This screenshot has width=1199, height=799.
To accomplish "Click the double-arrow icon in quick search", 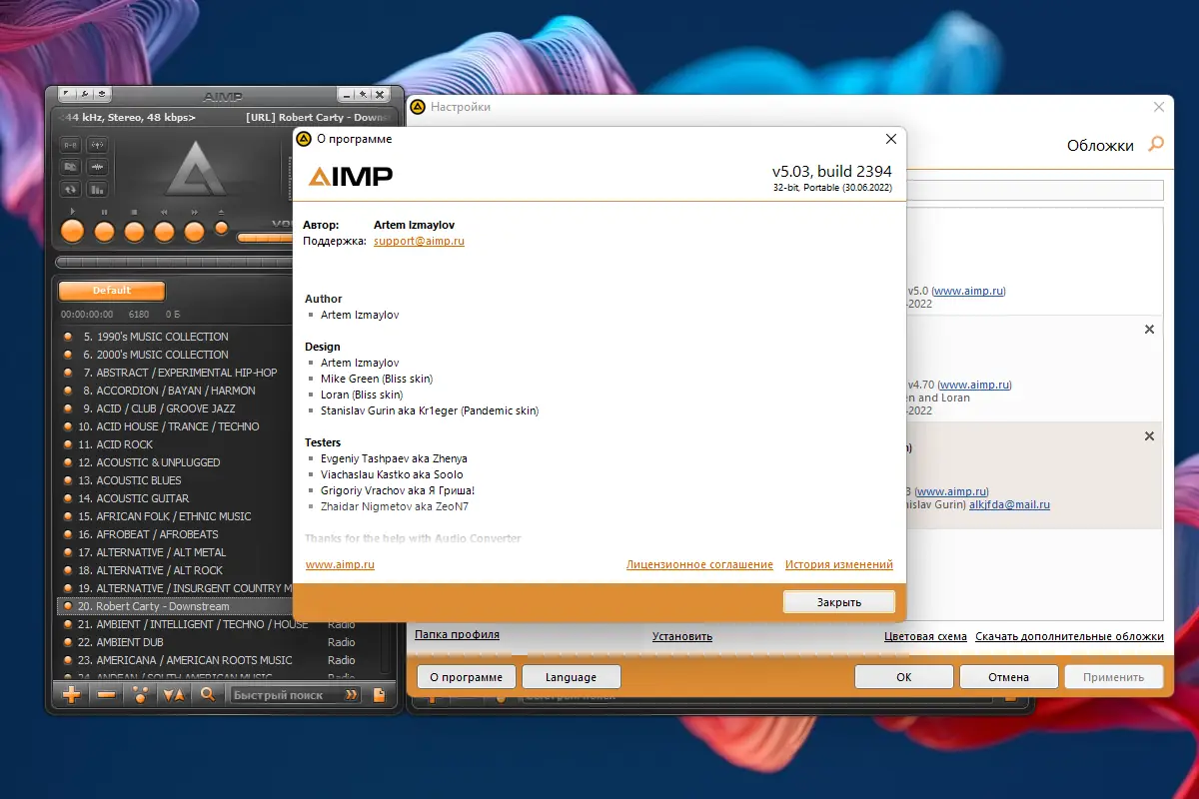I will [x=352, y=695].
